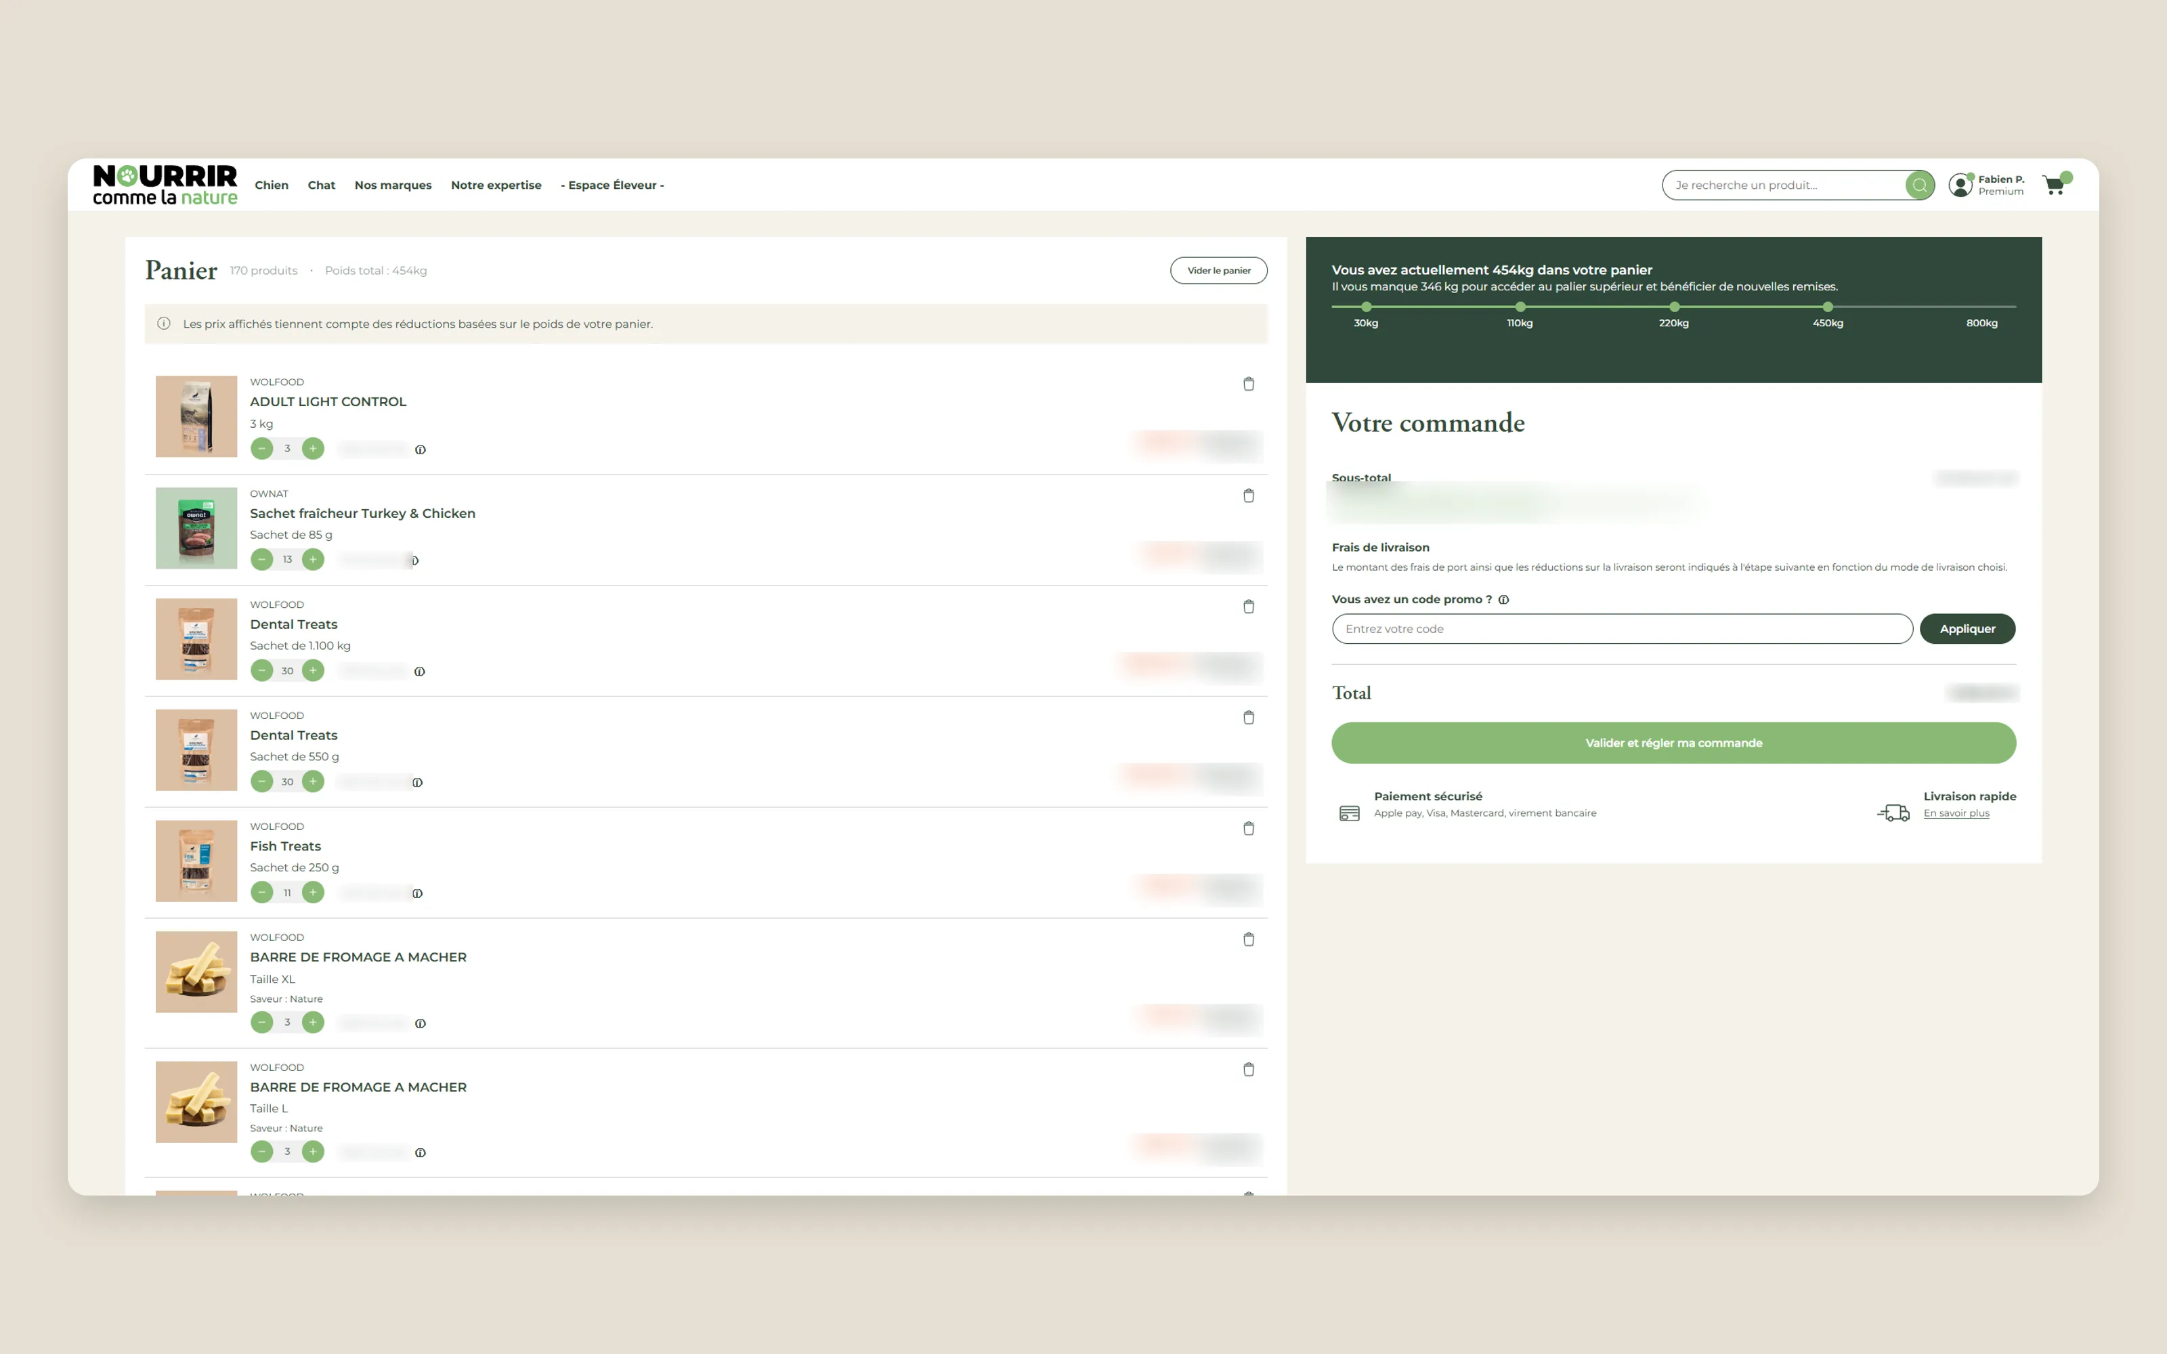Open Nos marques navigation item

pyautogui.click(x=393, y=185)
